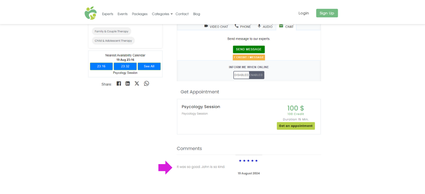Pick the 23:16 availability slot
The width and height of the screenshot is (425, 194).
(101, 66)
